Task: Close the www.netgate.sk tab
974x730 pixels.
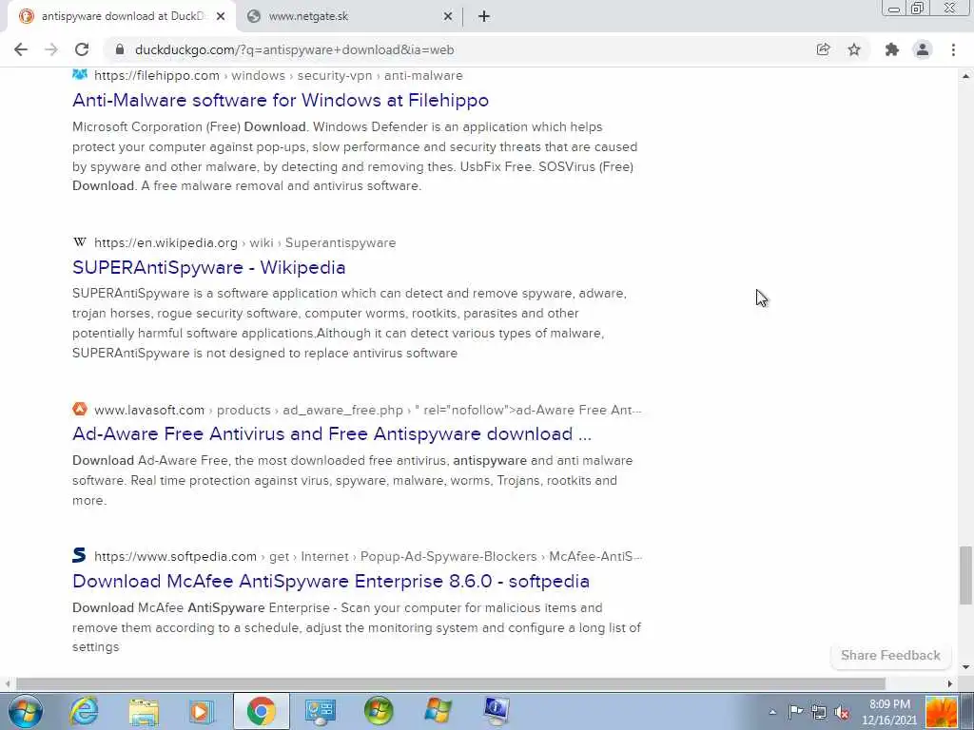Action: [x=448, y=17]
